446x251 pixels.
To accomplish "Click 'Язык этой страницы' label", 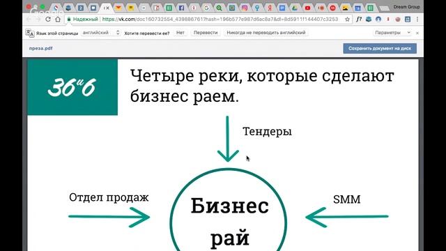I will pyautogui.click(x=57, y=33).
